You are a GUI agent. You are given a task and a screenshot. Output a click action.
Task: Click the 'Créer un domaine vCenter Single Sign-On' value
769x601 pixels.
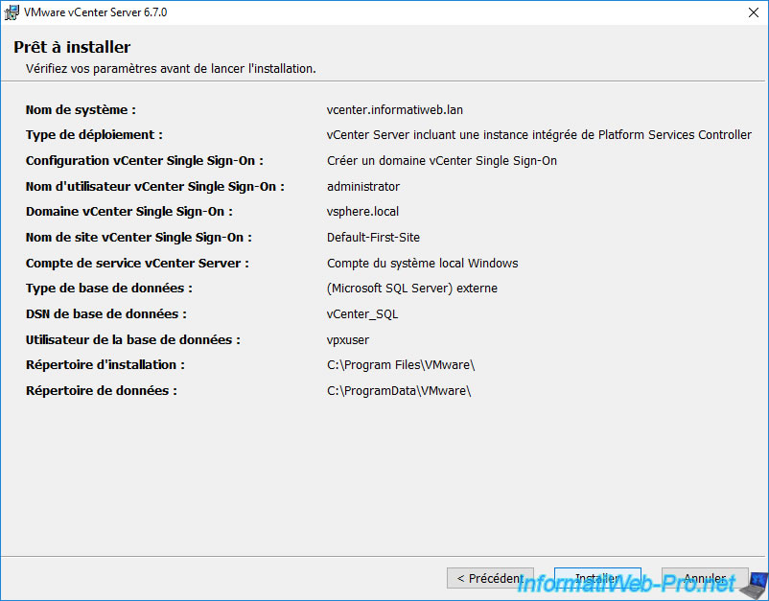[x=442, y=161]
